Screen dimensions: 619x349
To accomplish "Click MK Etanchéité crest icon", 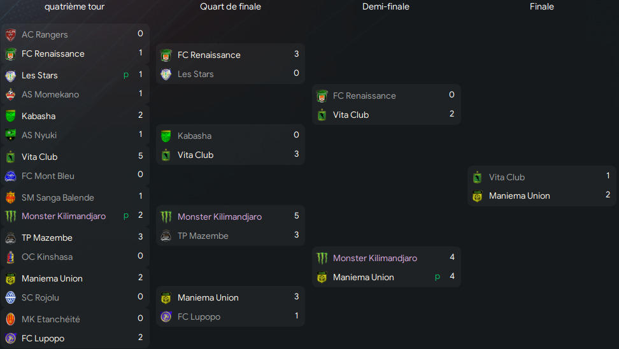I will pyautogui.click(x=10, y=319).
